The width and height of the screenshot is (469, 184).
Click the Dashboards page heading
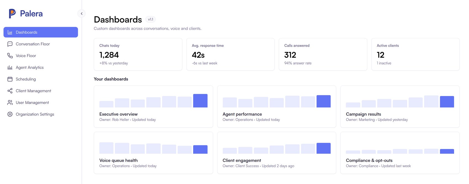(118, 19)
